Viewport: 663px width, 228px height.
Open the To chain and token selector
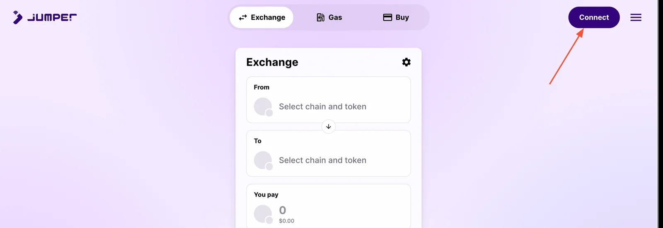coord(329,153)
